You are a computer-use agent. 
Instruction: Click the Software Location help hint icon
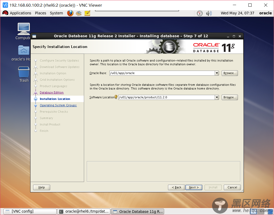116,97
